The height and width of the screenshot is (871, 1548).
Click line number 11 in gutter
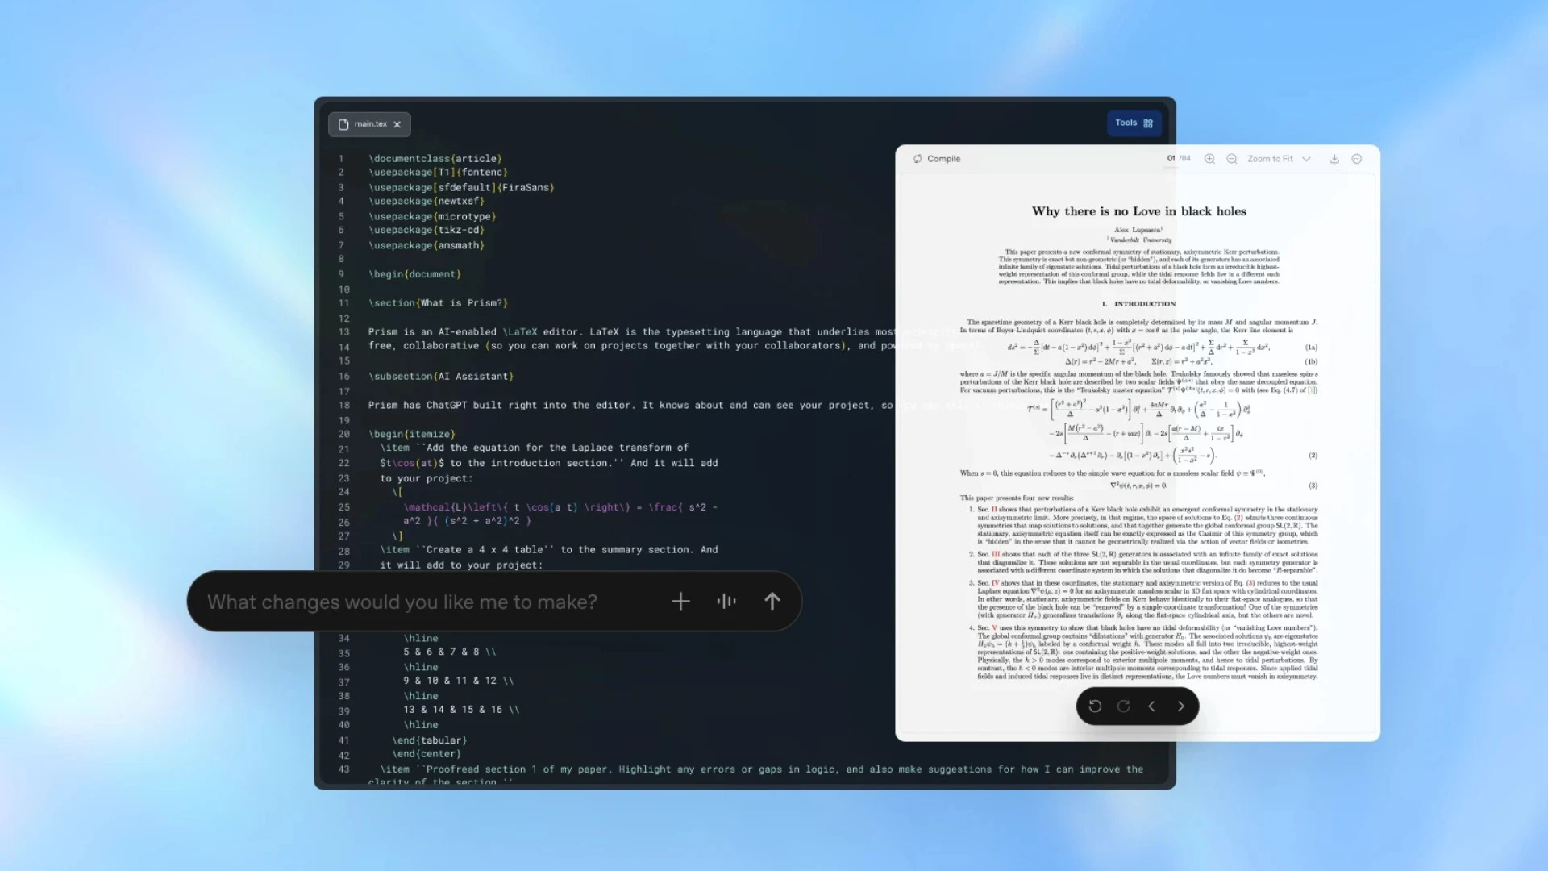click(343, 303)
